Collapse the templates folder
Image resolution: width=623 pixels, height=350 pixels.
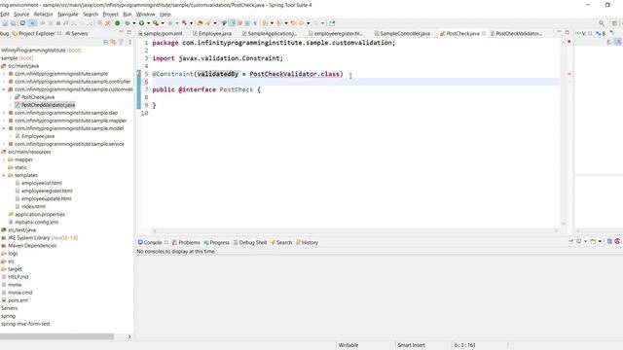[4, 175]
